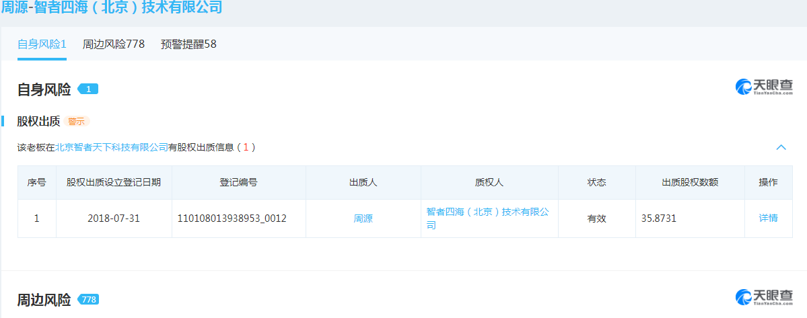Click the 状态 column header
This screenshot has width=807, height=318.
(x=597, y=182)
